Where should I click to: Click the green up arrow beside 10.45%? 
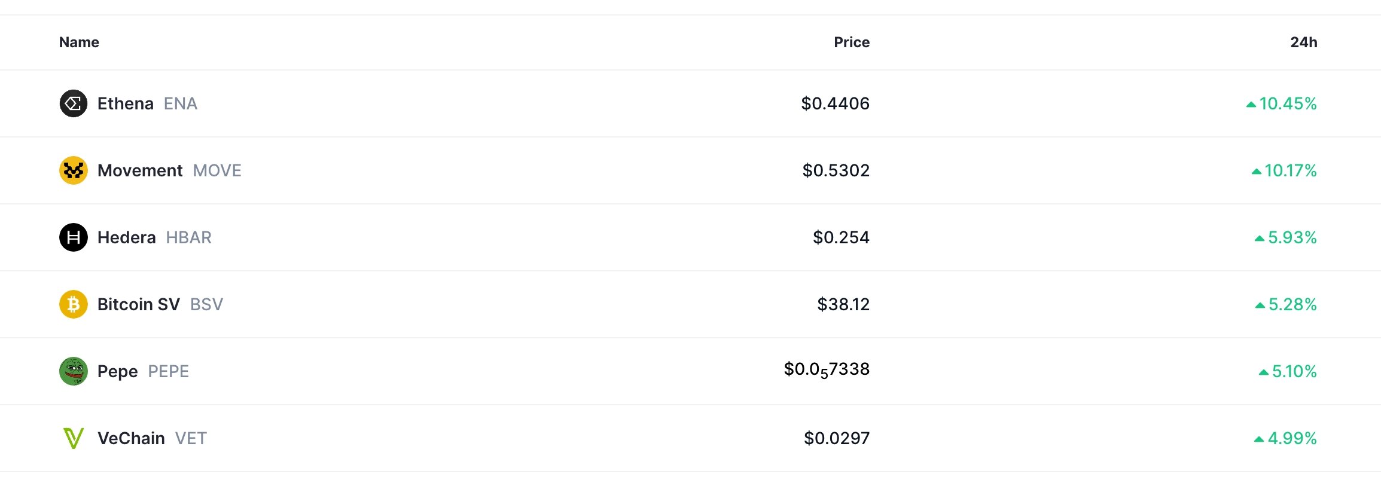pos(1251,105)
